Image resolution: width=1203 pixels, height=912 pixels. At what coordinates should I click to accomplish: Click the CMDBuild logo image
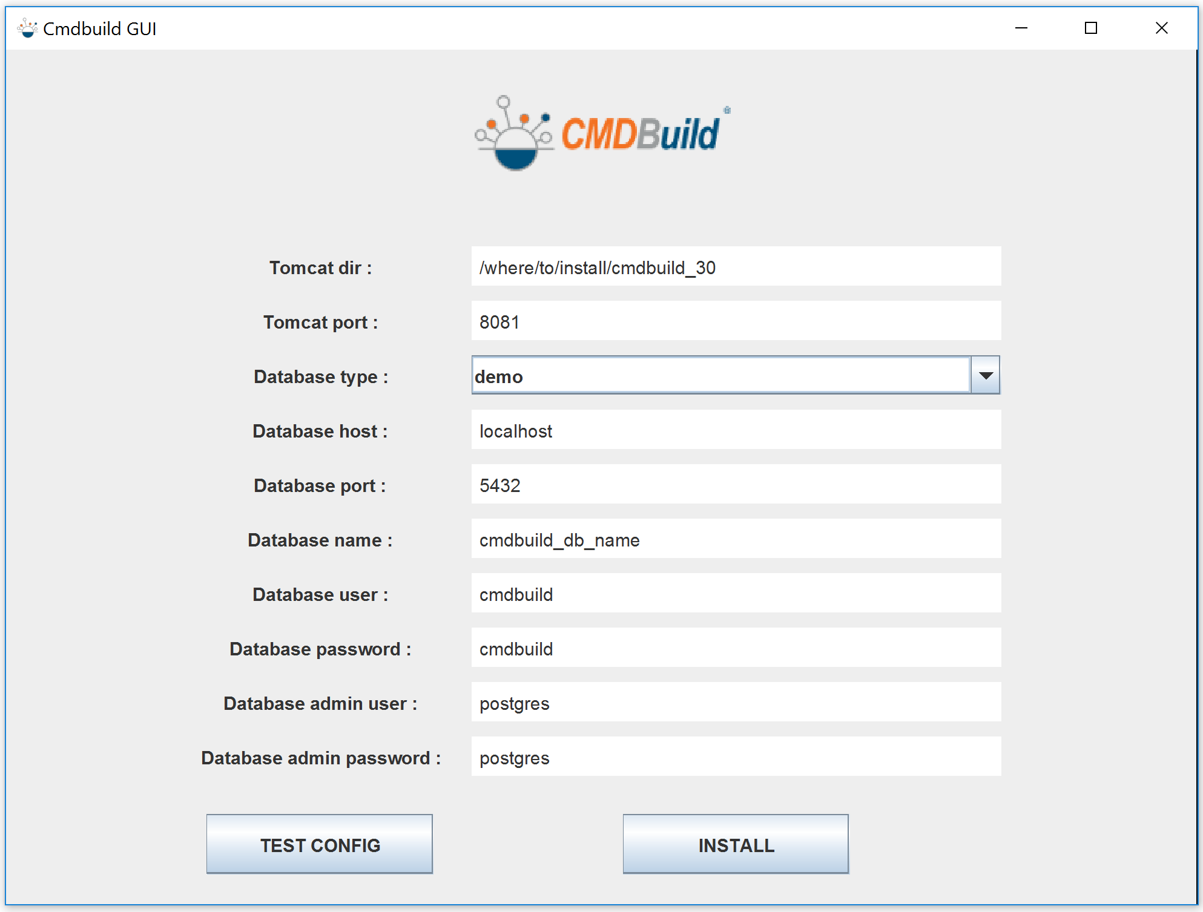click(x=601, y=133)
